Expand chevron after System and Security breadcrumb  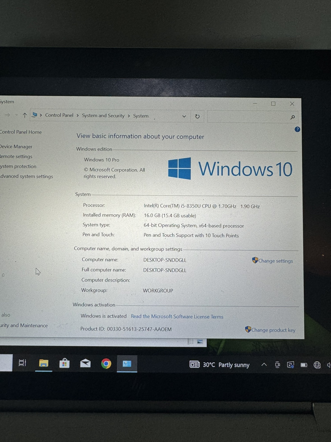pyautogui.click(x=129, y=116)
